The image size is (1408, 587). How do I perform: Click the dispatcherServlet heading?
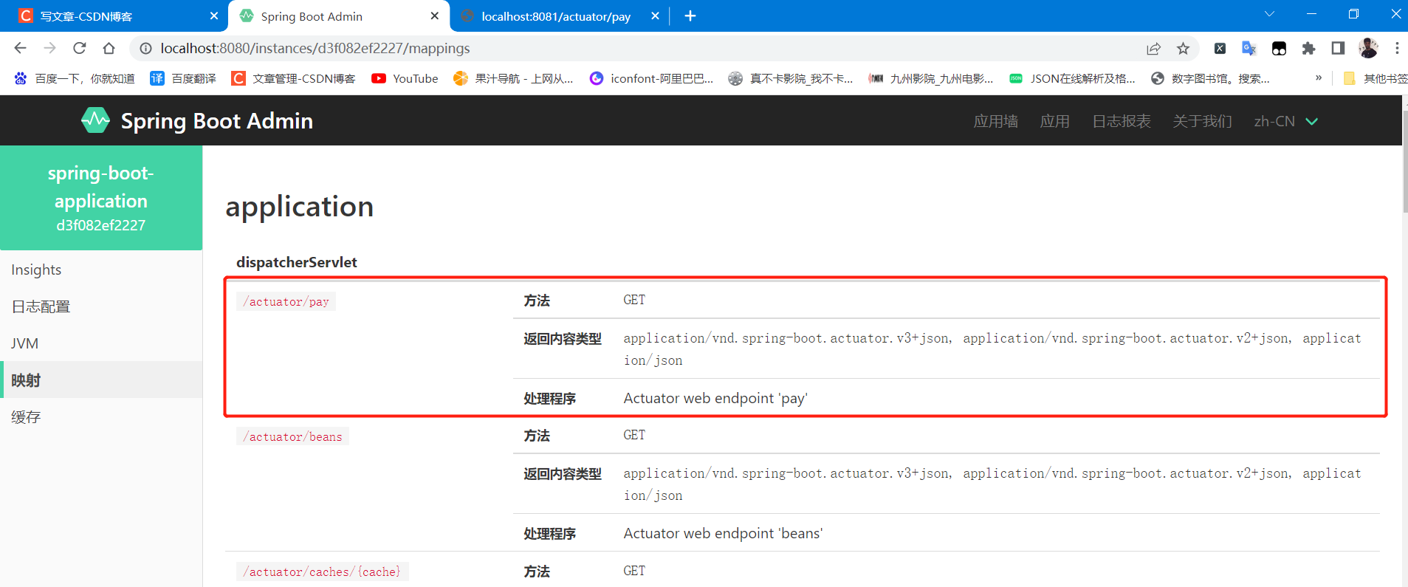(297, 262)
